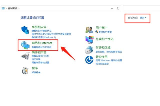
Task: Open 用户帐户 category heading
Action: (101, 28)
